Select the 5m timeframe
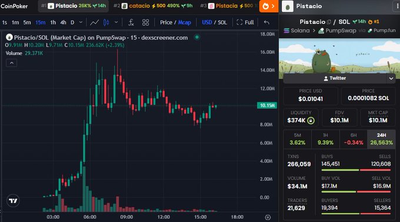Viewport: 400px width, 222px height. (x=27, y=23)
